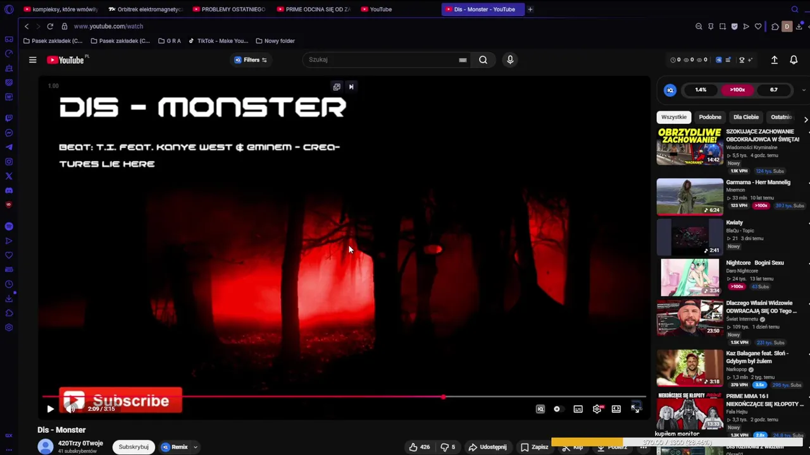This screenshot has width=810, height=455.
Task: Click the search magnifier button
Action: [483, 59]
